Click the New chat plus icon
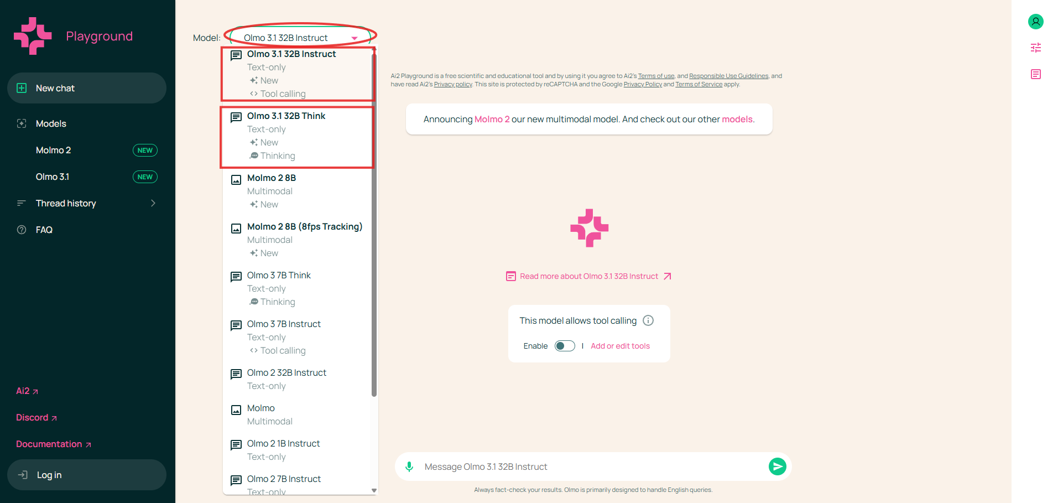The width and height of the screenshot is (1058, 503). (x=22, y=88)
